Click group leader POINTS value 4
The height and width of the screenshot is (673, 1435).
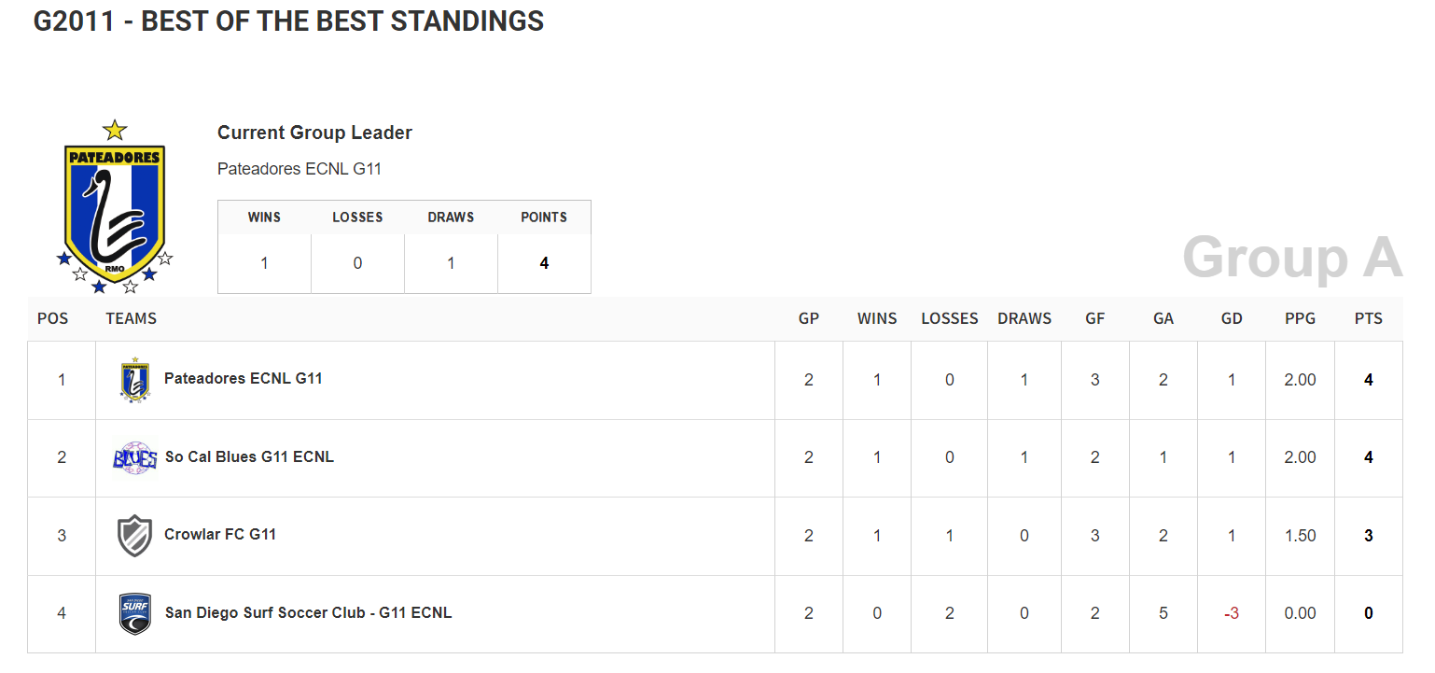click(544, 263)
